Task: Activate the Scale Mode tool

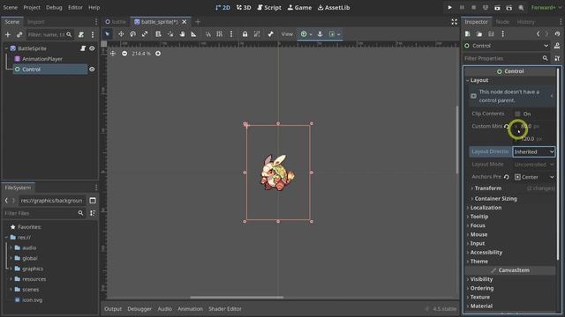Action: click(145, 34)
